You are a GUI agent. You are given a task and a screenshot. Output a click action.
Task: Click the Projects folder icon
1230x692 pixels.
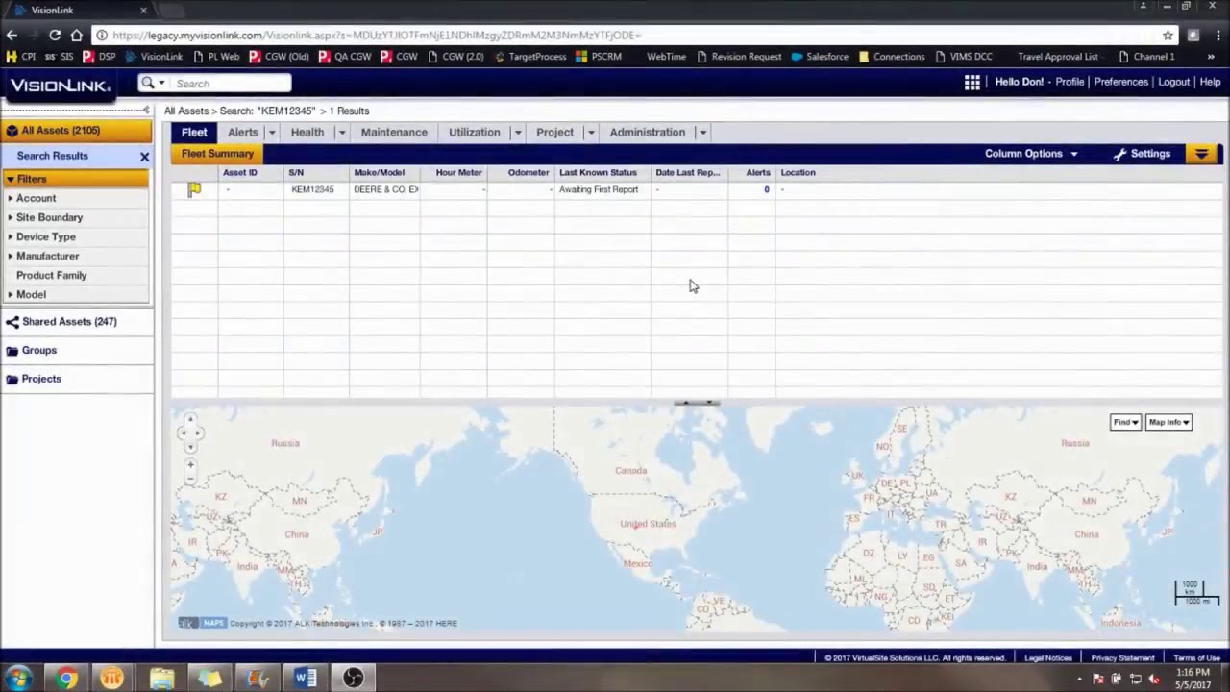click(x=12, y=380)
